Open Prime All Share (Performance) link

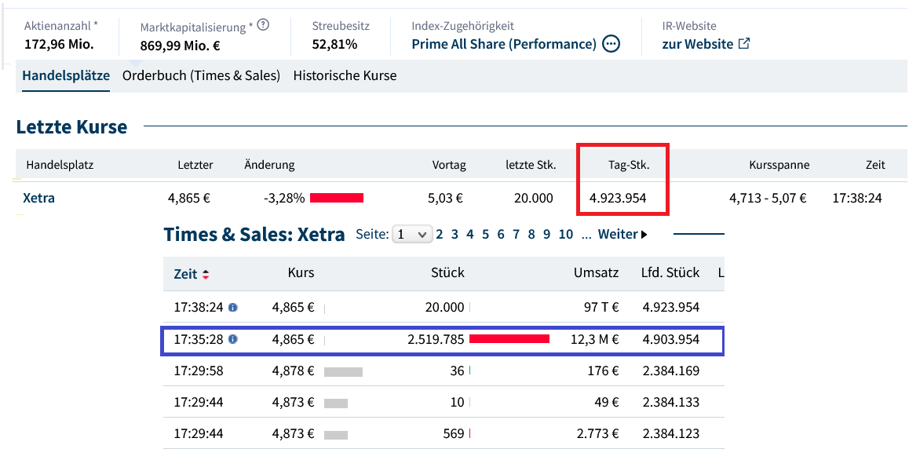pos(503,44)
